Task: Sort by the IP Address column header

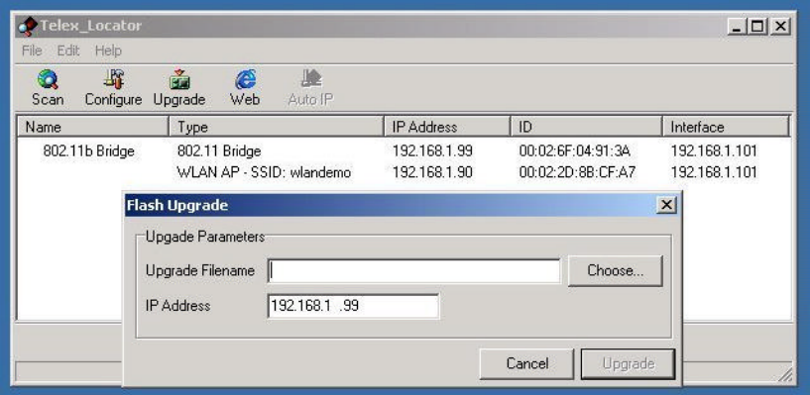Action: [x=447, y=127]
